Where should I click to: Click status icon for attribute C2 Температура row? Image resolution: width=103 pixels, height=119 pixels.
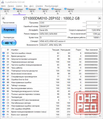point(3,97)
